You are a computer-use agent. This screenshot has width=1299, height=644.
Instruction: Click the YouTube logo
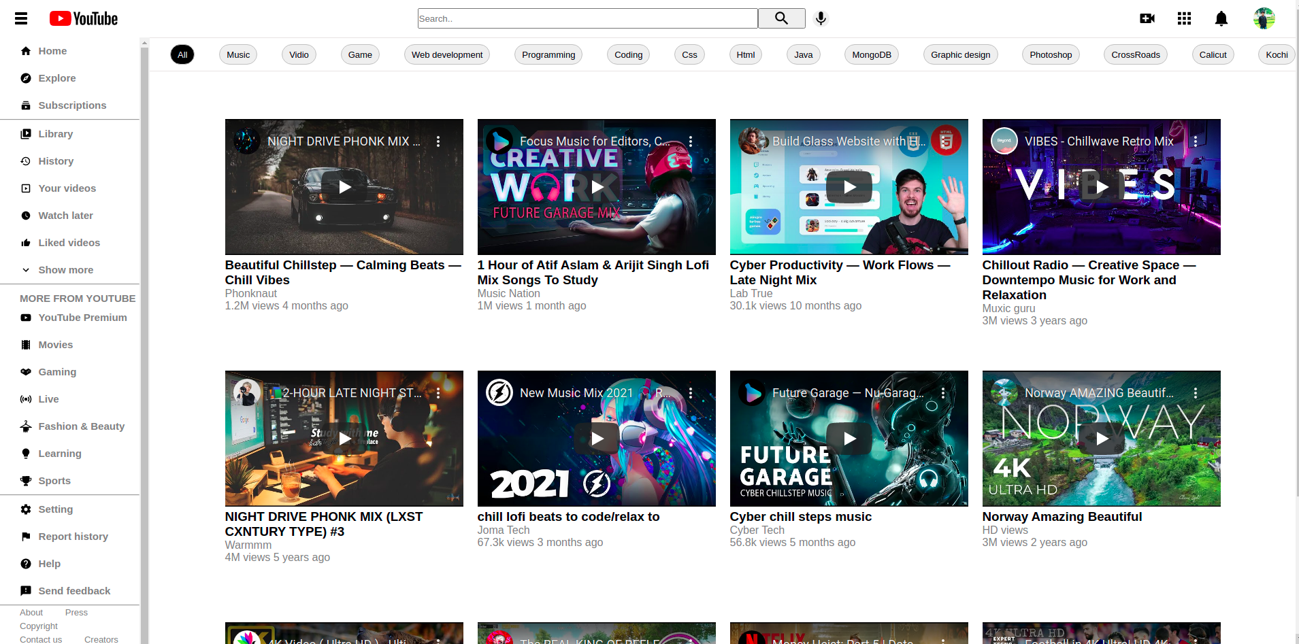[x=84, y=18]
